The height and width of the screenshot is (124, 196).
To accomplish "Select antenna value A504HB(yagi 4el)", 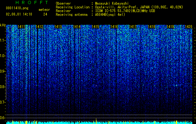I will [x=110, y=15].
